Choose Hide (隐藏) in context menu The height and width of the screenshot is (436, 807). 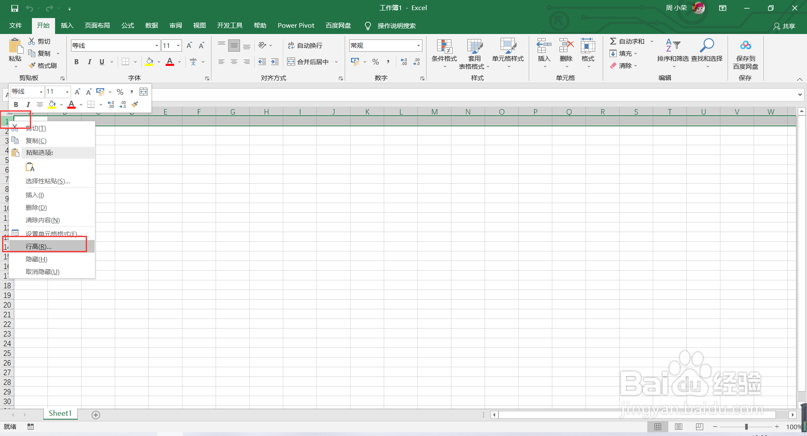coord(52,259)
